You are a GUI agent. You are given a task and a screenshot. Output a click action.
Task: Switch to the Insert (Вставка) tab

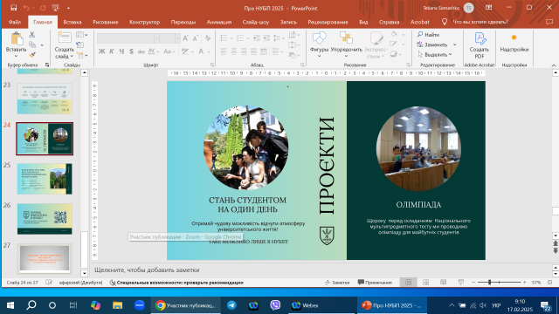pos(72,22)
